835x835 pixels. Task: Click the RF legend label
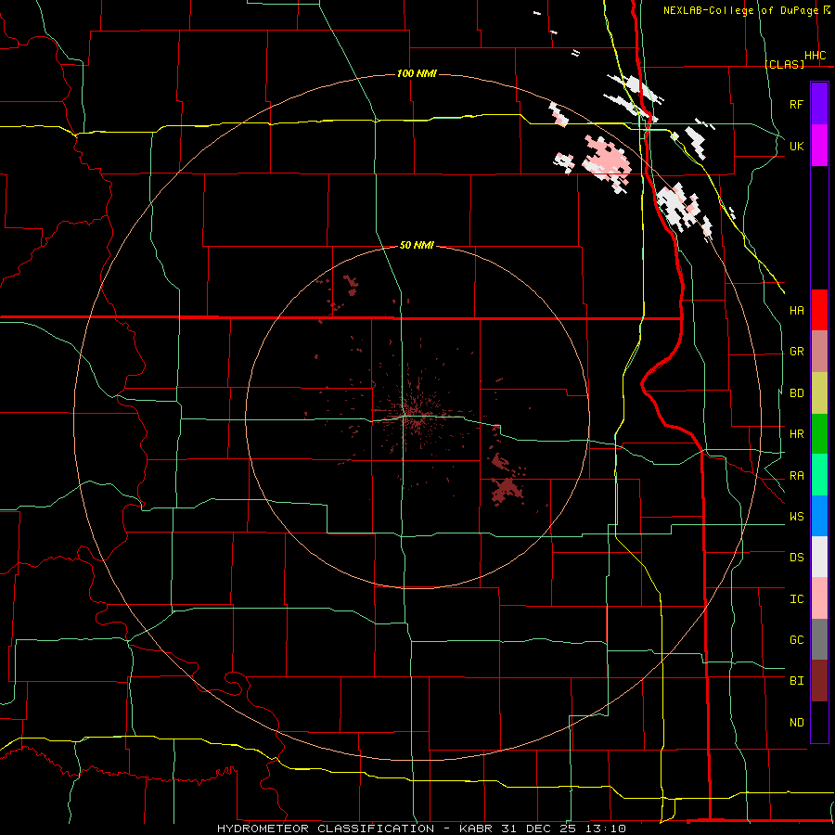(796, 104)
